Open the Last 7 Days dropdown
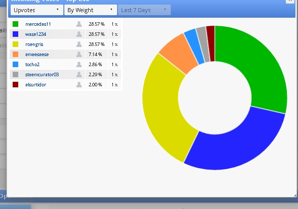Image resolution: width=298 pixels, height=209 pixels. pyautogui.click(x=144, y=10)
